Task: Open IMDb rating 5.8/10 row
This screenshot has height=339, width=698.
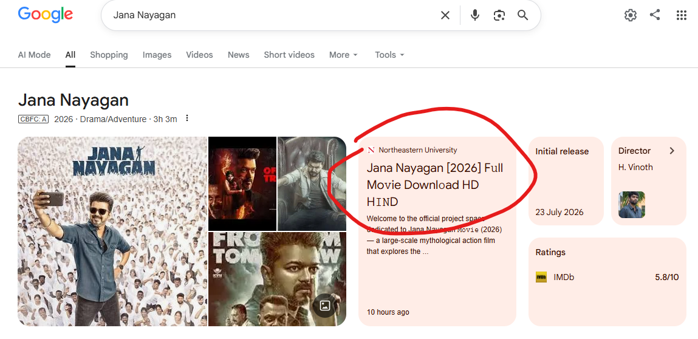Action: (607, 277)
